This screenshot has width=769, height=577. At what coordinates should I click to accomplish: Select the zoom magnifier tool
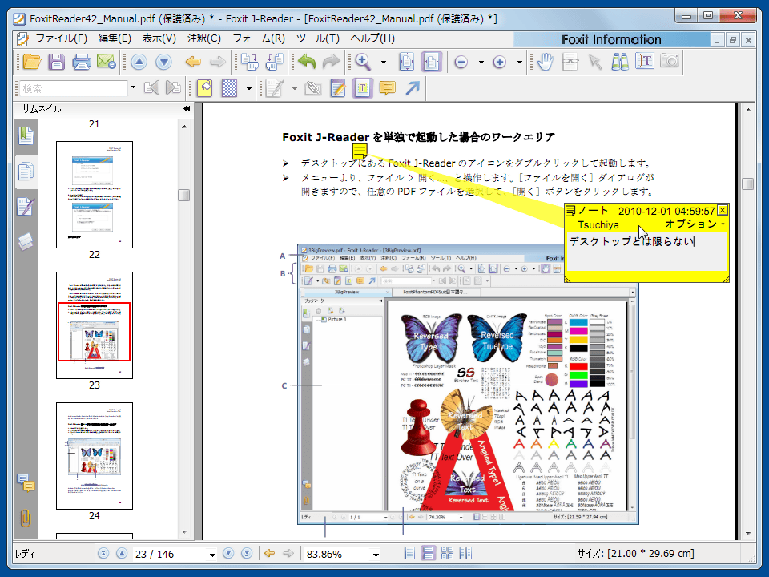pos(363,63)
